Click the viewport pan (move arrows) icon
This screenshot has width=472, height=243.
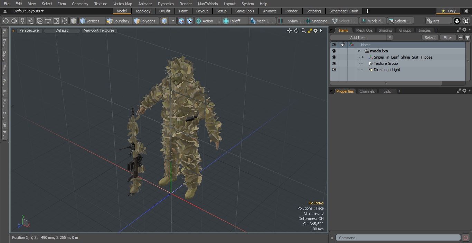[289, 31]
